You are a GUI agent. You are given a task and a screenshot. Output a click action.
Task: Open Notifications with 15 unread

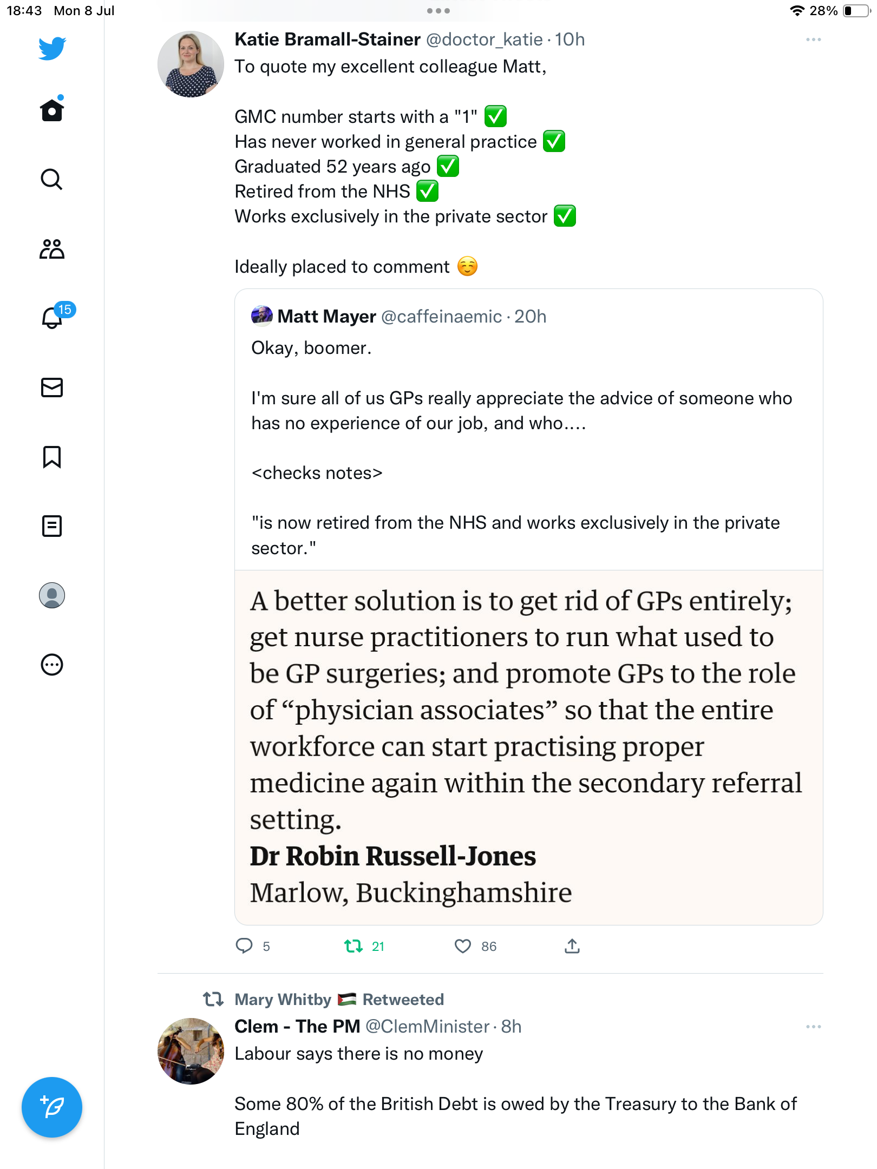tap(53, 318)
